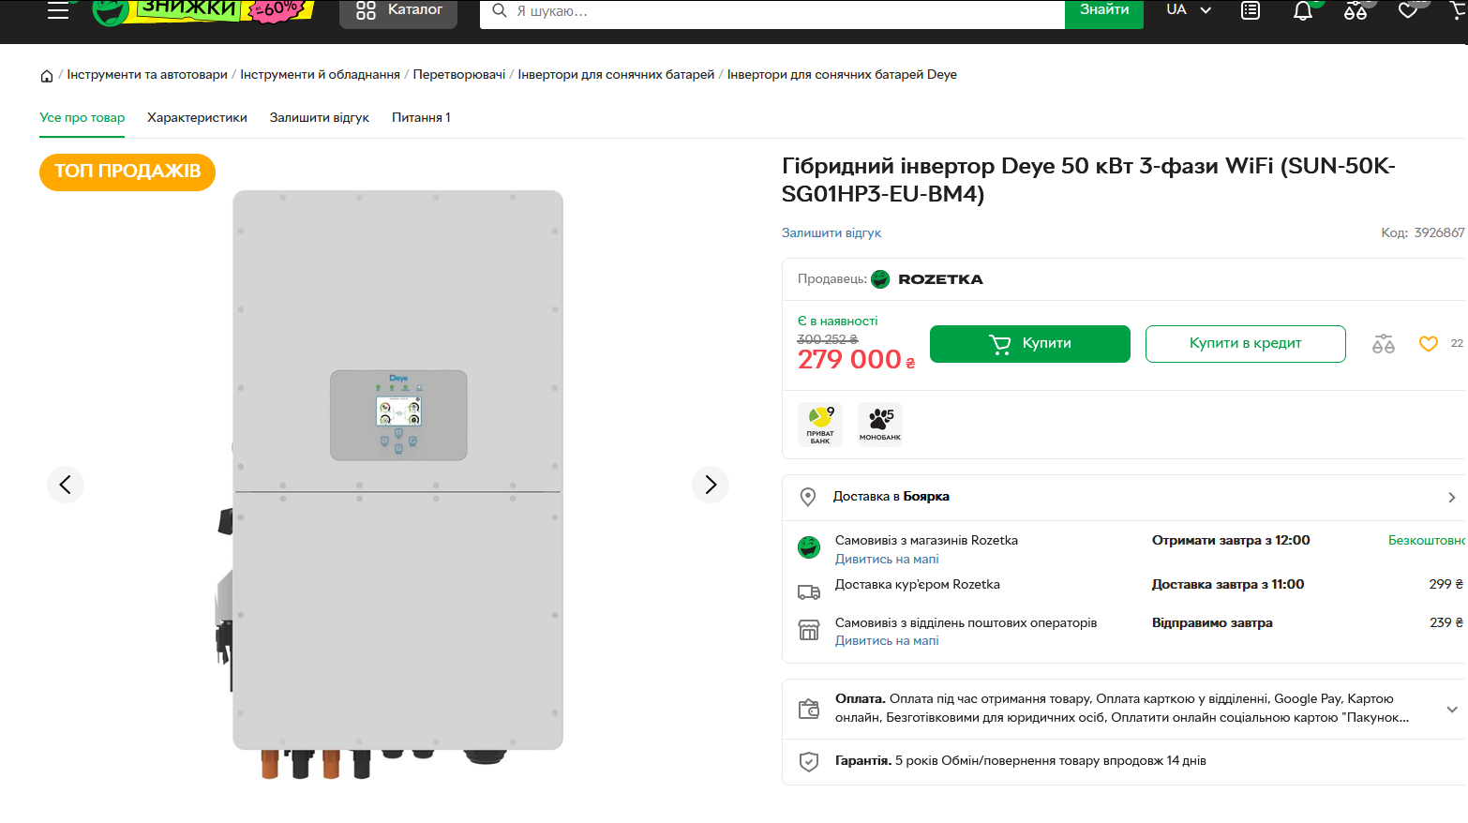Click product code 'Код: 3926867'
This screenshot has height=823, width=1468.
pyautogui.click(x=1422, y=233)
